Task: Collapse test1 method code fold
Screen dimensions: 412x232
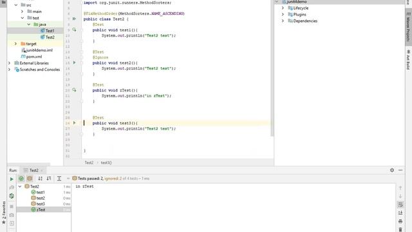Action: 81,30
